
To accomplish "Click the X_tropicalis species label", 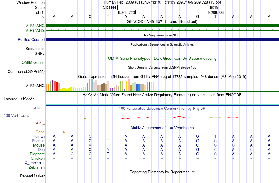I will click(x=35, y=163).
